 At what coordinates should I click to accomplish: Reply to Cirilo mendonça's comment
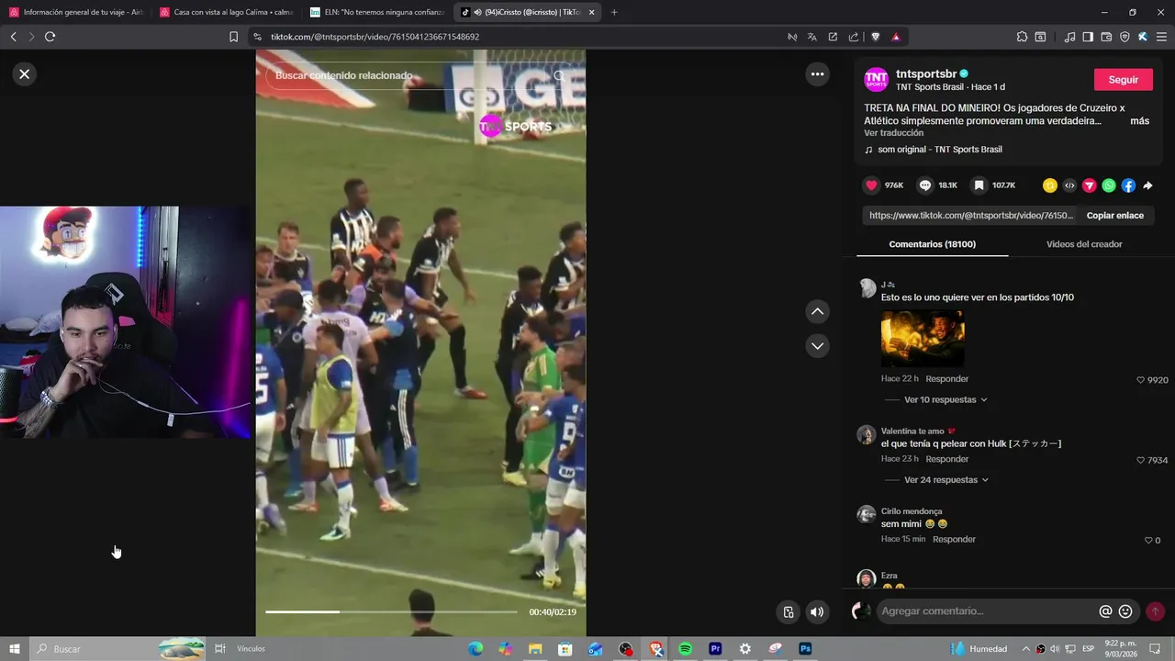pos(954,539)
